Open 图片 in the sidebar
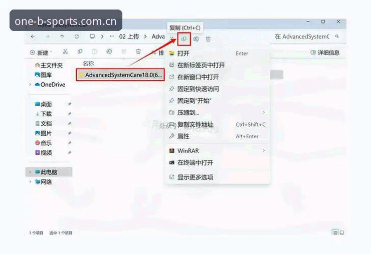Viewport: 371px width, 254px height. coord(43,133)
